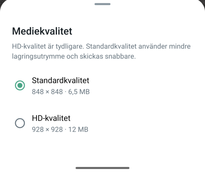Click the drag handle atop the sheet

pos(102,4)
